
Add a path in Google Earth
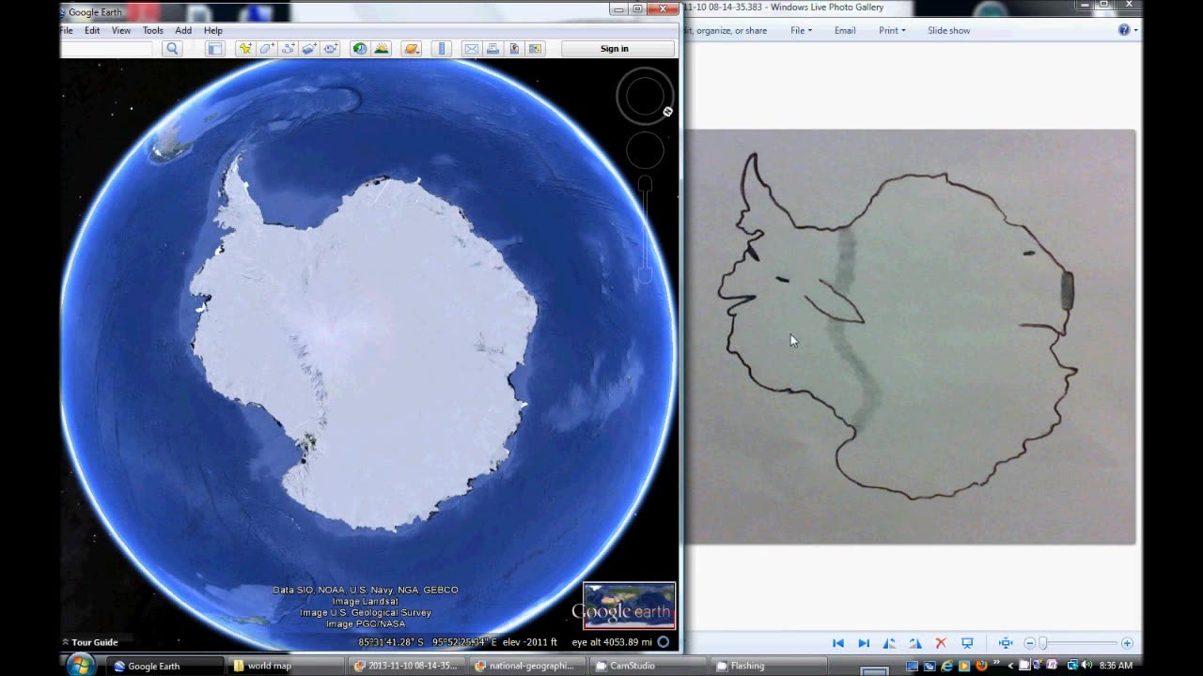pos(289,49)
